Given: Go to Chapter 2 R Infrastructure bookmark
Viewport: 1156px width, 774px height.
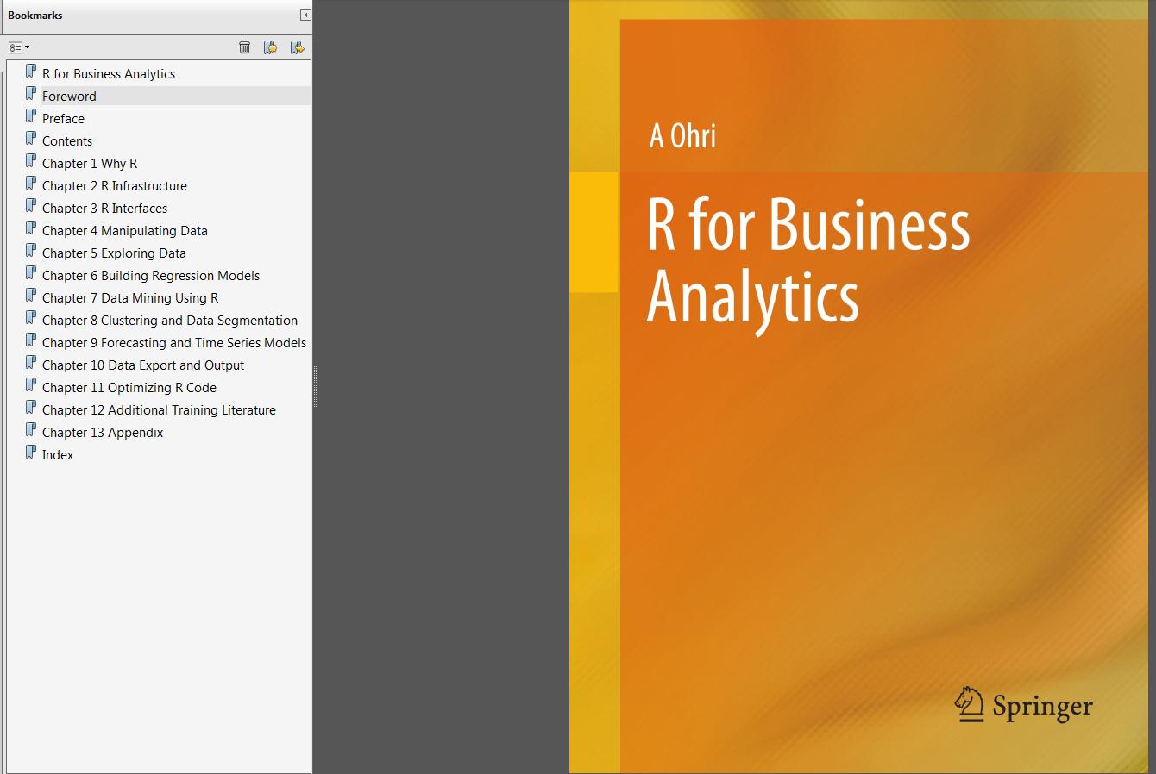Looking at the screenshot, I should tap(115, 186).
